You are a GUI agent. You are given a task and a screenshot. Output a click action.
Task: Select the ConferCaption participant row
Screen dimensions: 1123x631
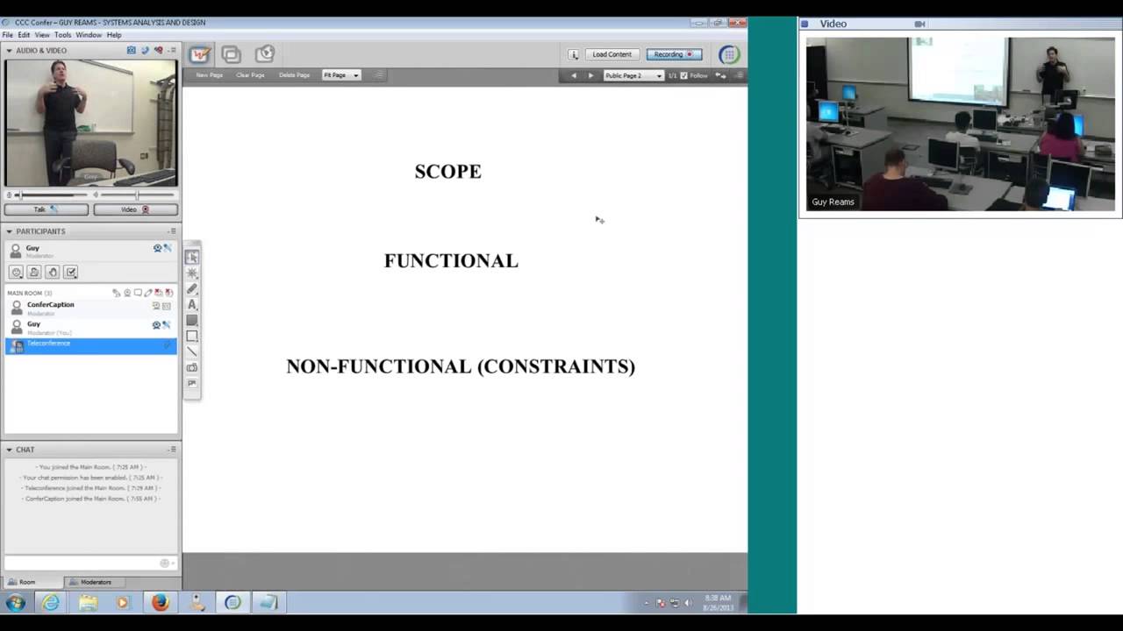point(91,308)
